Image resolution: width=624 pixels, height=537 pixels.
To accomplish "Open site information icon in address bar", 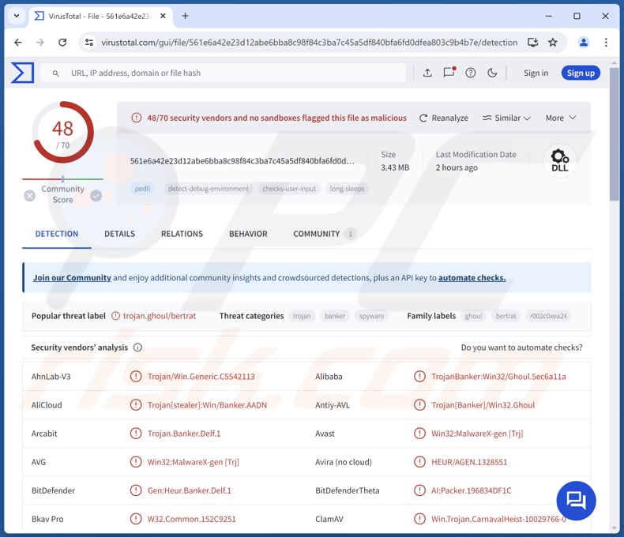I will [89, 42].
